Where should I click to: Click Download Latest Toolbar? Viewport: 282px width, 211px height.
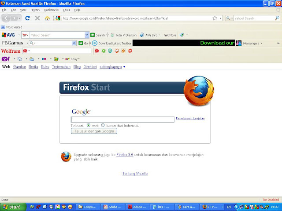pos(112,43)
